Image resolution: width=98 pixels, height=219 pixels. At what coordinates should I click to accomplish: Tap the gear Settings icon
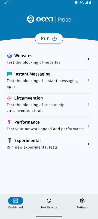click(82, 201)
